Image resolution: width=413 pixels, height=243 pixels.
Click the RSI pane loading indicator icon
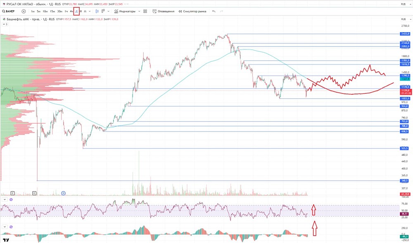[x=11, y=200]
